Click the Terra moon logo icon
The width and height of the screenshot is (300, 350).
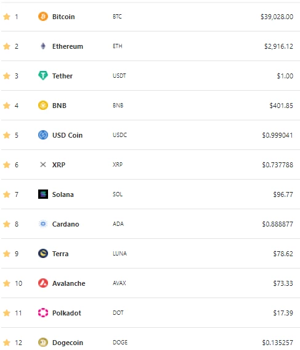pyautogui.click(x=43, y=254)
